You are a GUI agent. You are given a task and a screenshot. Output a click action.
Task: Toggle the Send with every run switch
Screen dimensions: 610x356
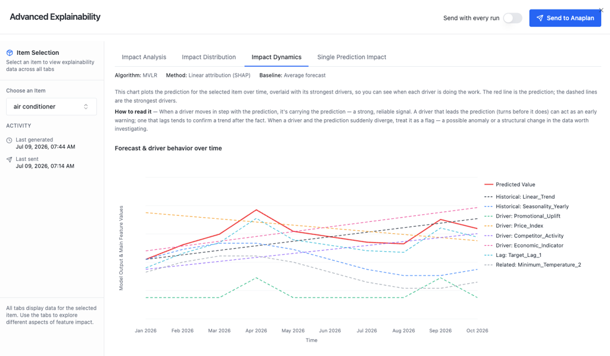[x=512, y=18]
